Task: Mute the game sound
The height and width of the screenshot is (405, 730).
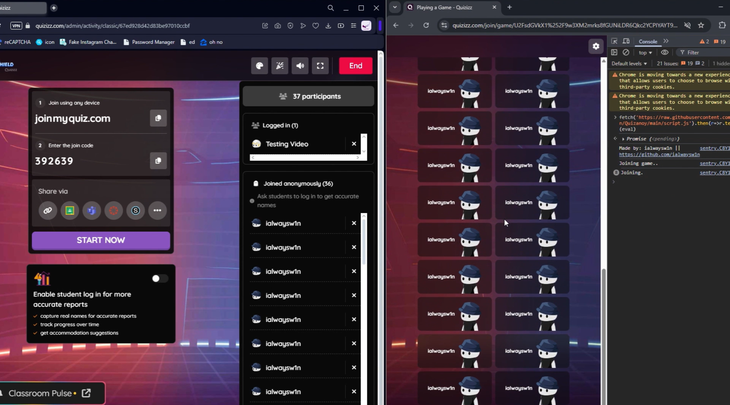Action: click(300, 66)
